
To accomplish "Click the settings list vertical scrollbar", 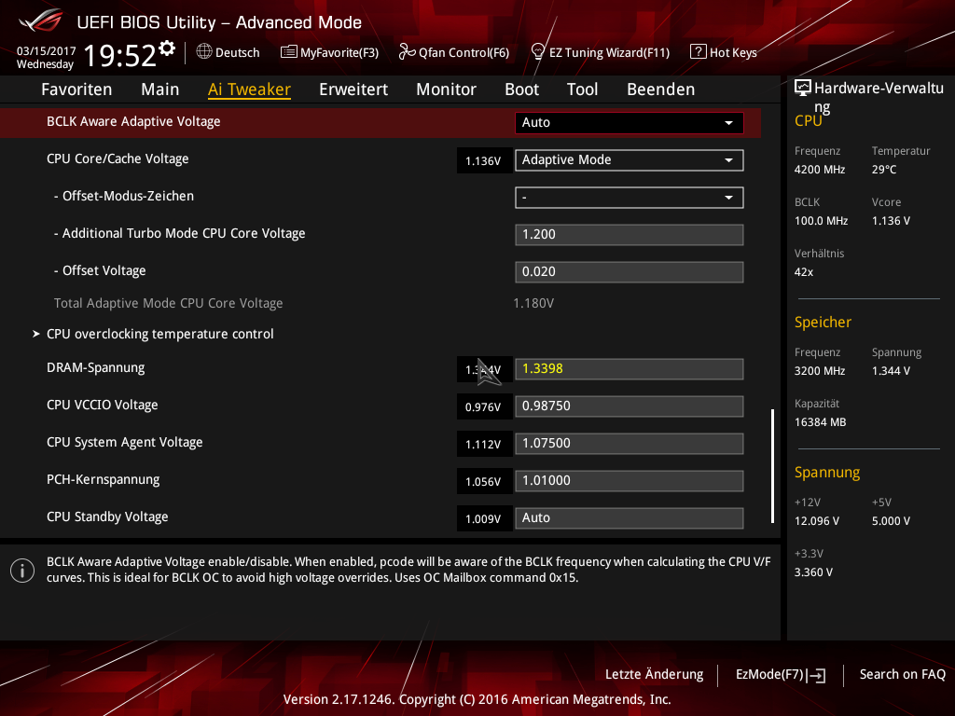I will click(x=772, y=466).
